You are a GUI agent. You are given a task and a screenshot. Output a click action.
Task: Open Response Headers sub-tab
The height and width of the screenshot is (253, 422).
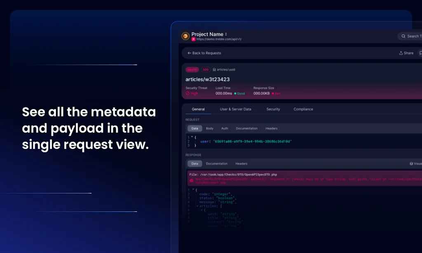[241, 163]
